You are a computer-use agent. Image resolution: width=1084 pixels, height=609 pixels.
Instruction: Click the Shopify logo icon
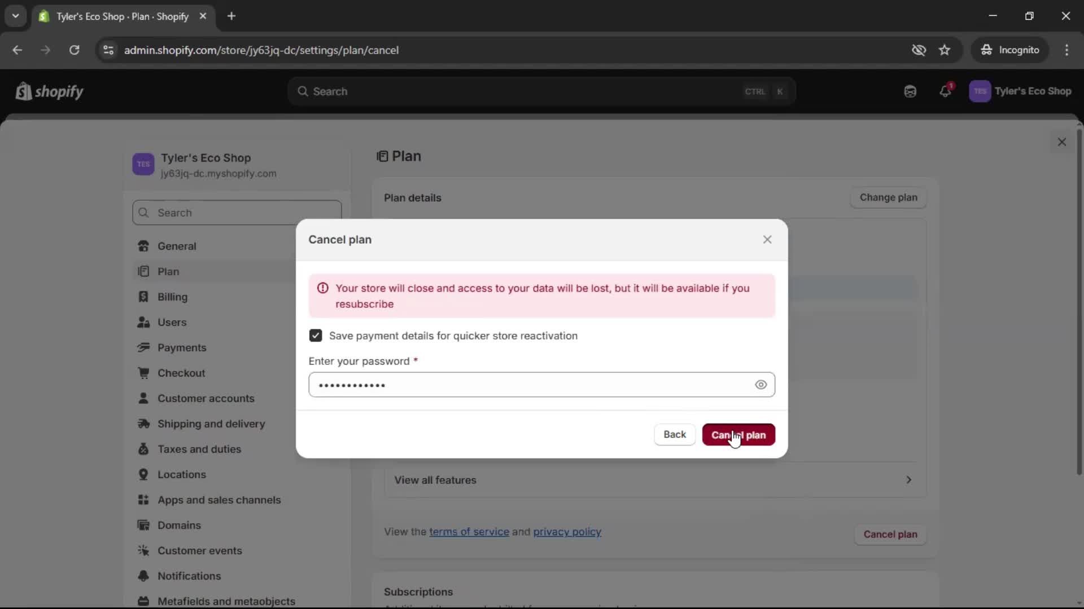coord(23,91)
